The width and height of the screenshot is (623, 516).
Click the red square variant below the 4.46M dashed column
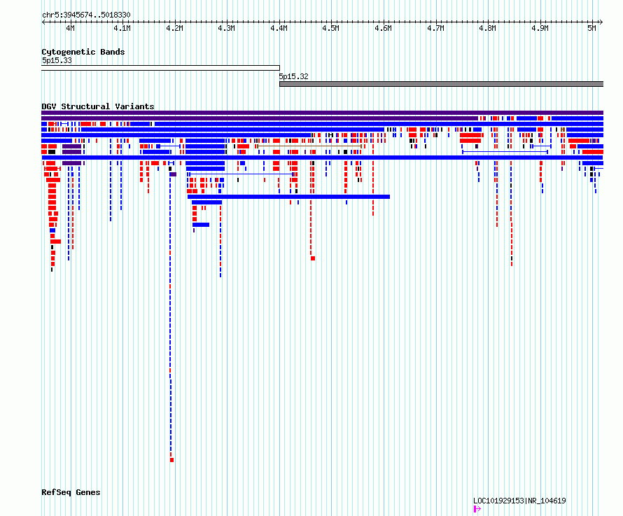coord(313,258)
